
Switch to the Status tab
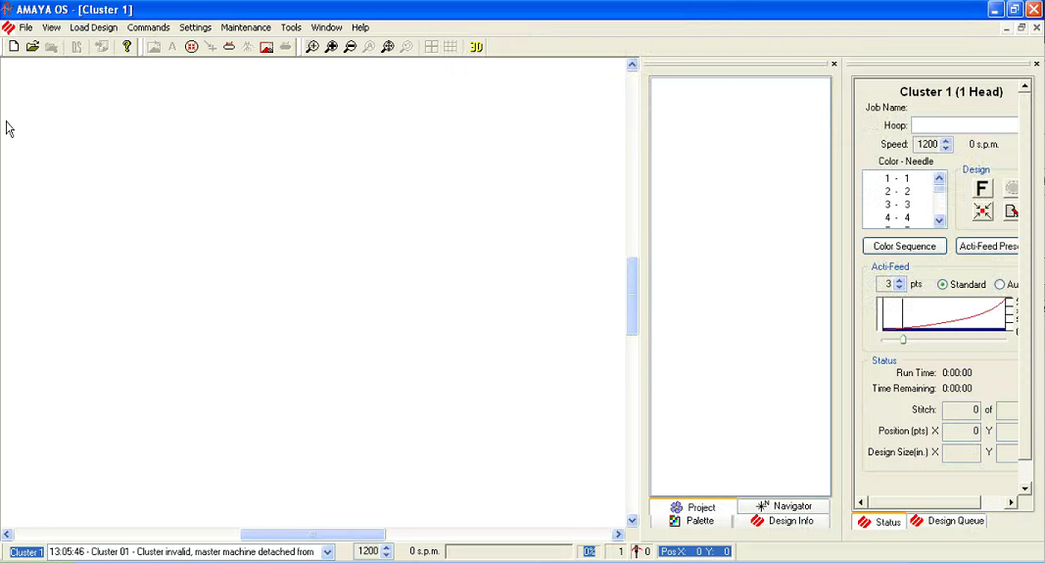[x=879, y=522]
